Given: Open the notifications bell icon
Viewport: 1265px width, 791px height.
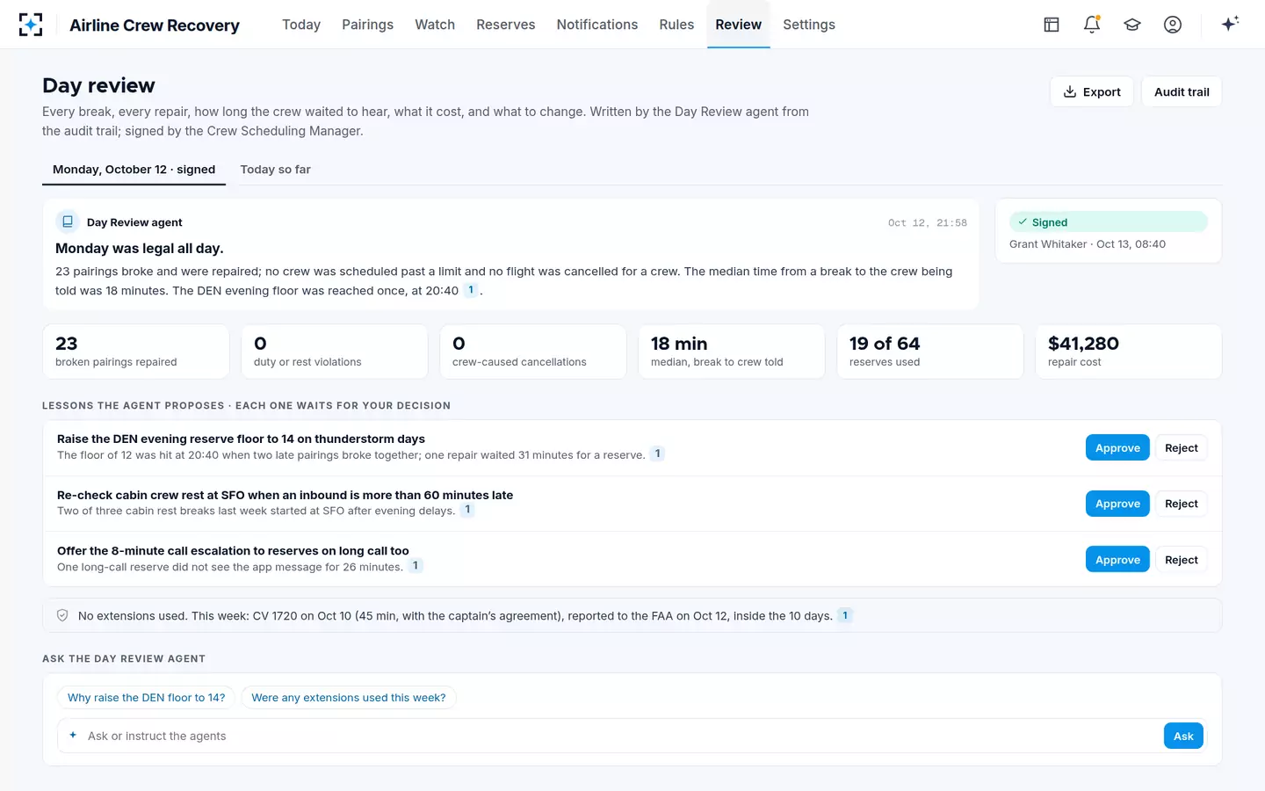Looking at the screenshot, I should coord(1092,25).
